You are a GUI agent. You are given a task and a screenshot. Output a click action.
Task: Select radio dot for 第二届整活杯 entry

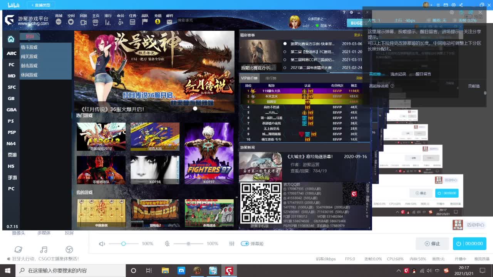[x=285, y=52]
